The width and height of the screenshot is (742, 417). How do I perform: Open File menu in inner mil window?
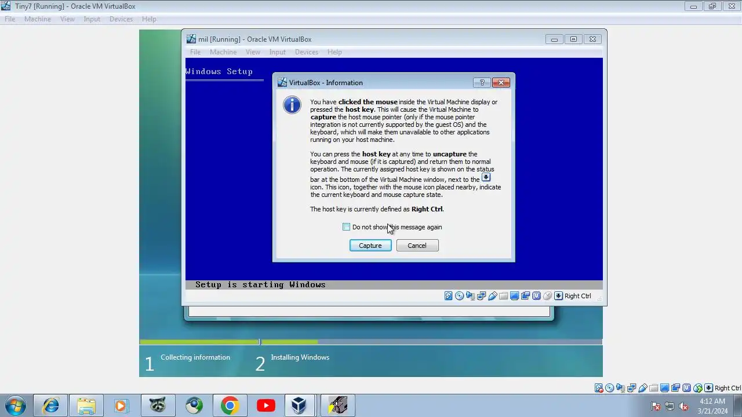coord(195,52)
